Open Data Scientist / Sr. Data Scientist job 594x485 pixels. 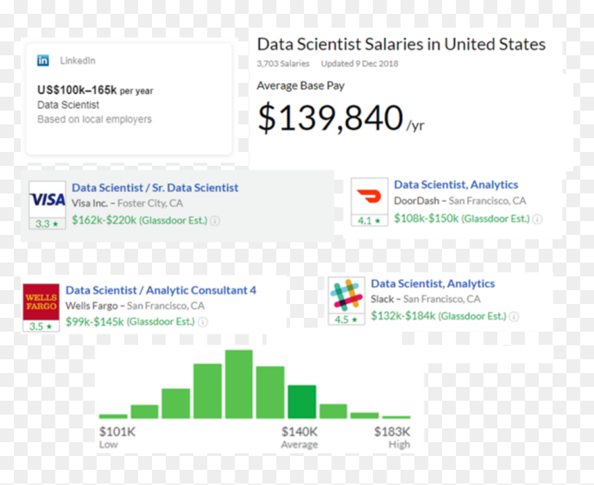coord(155,187)
